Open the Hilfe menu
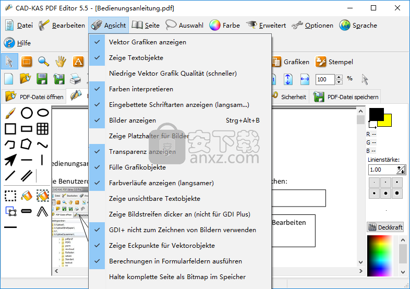This screenshot has height=289, width=410. click(x=17, y=43)
